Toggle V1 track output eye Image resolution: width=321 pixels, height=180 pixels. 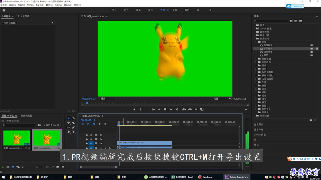(101, 143)
